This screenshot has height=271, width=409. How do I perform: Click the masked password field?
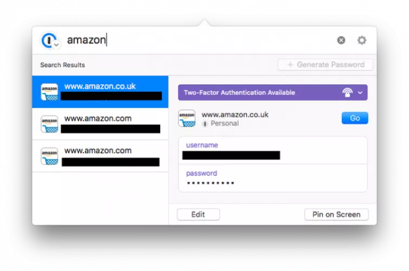coord(272,178)
